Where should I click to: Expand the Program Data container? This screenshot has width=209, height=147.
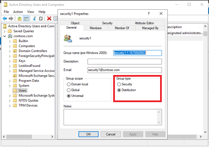click(x=10, y=81)
